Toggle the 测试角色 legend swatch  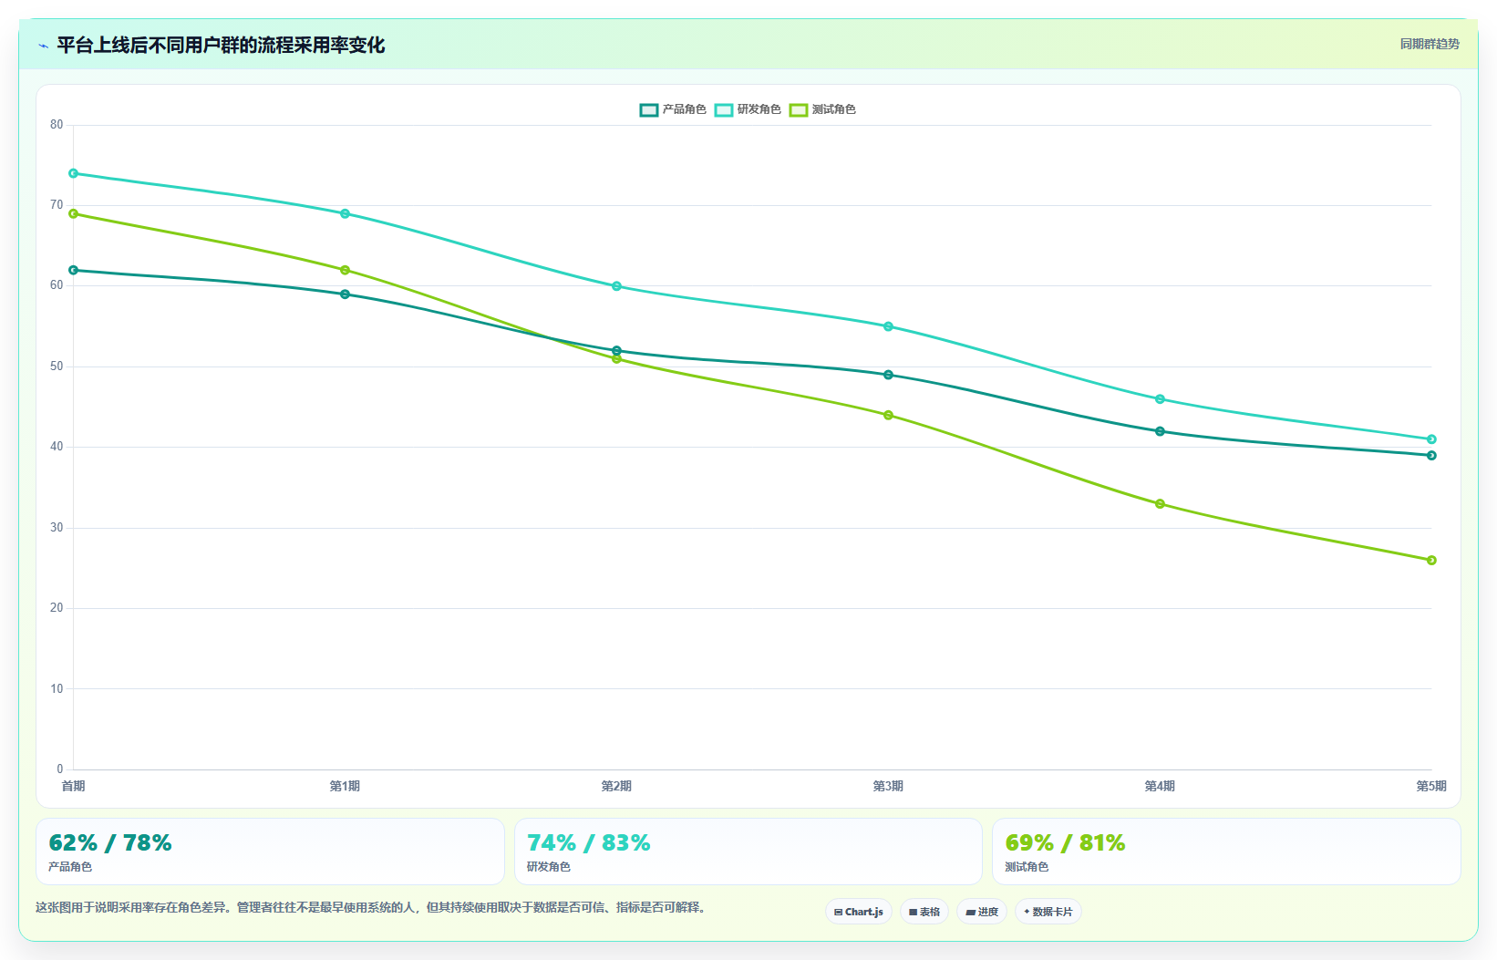[x=799, y=110]
